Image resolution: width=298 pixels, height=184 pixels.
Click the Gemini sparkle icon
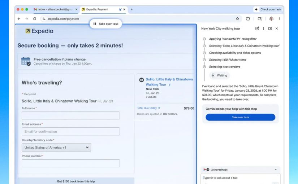256,9
